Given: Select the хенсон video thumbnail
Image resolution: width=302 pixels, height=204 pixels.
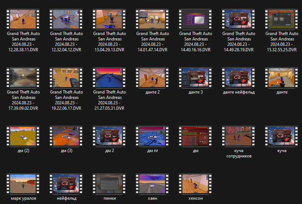Looking at the screenshot, I should click(x=196, y=184).
